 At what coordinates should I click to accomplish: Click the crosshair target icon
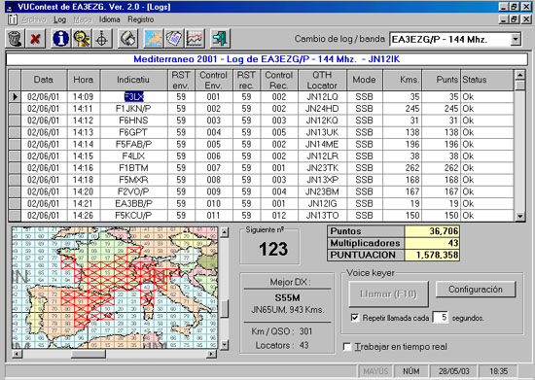(x=102, y=38)
